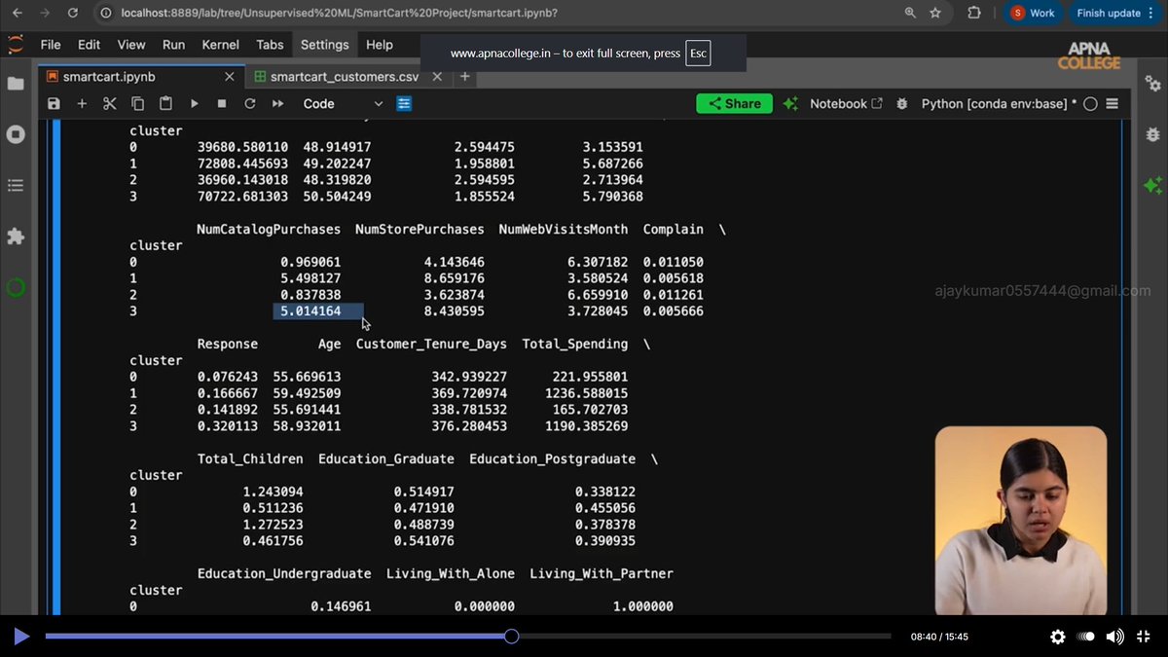
Task: Copy the selected cell icon
Action: (x=137, y=104)
